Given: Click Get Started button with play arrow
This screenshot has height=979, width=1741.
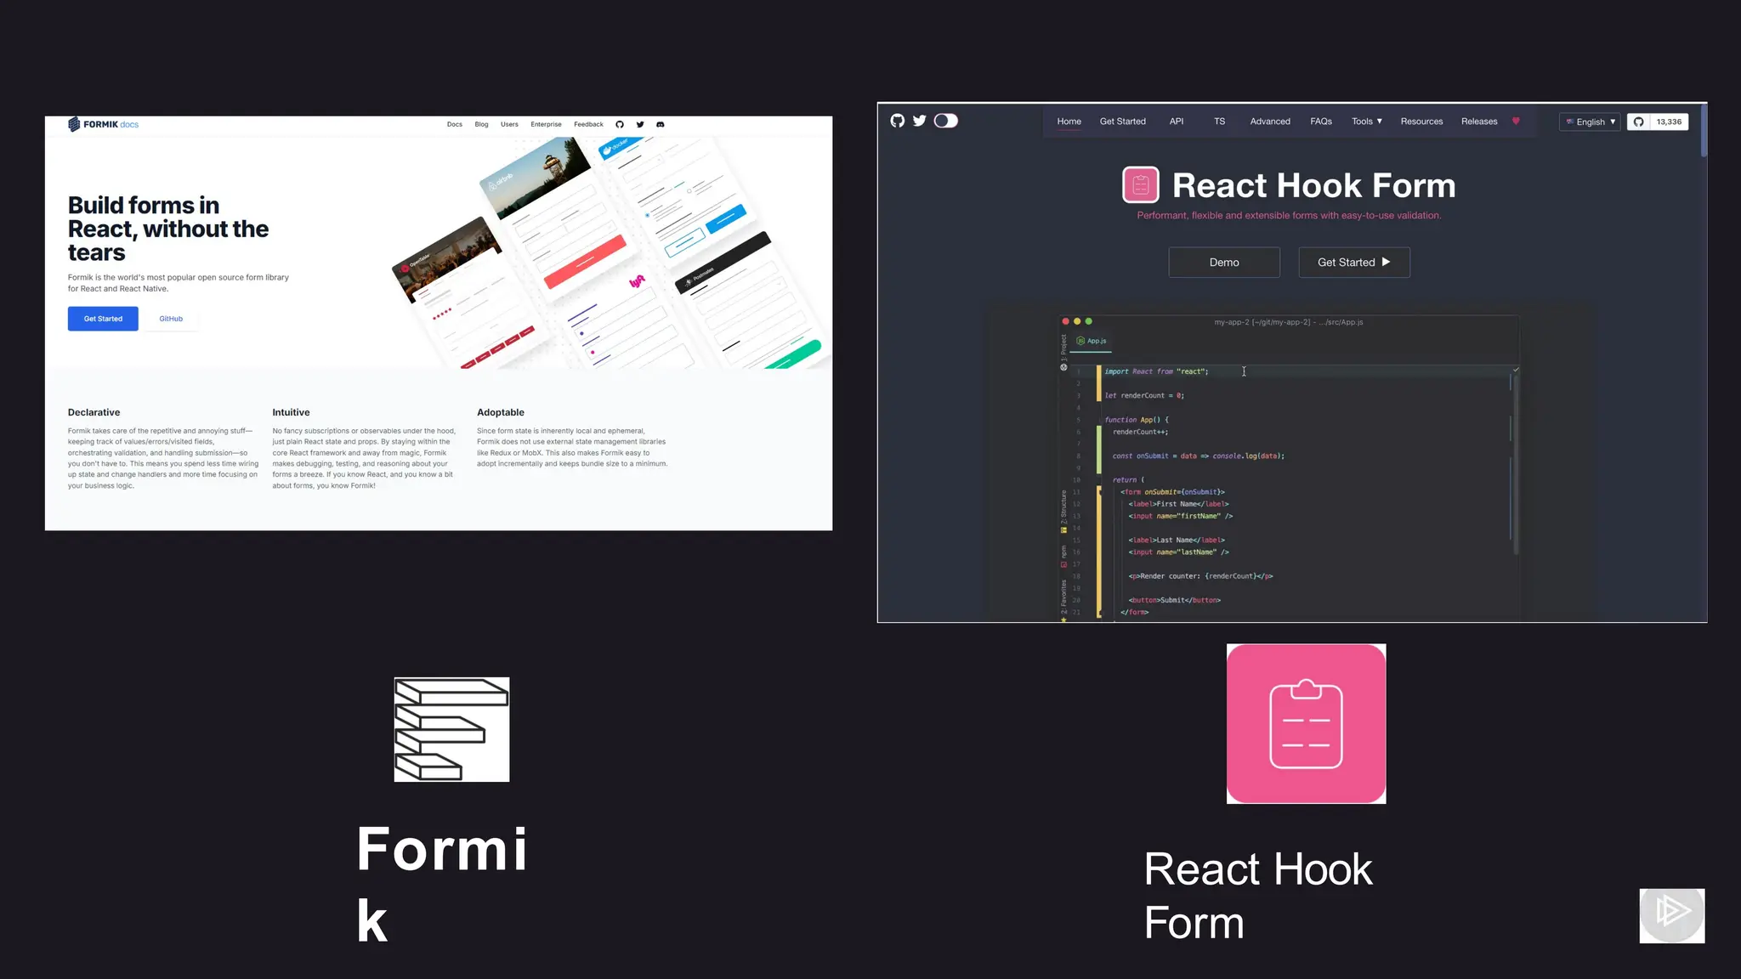Looking at the screenshot, I should 1354,263.
